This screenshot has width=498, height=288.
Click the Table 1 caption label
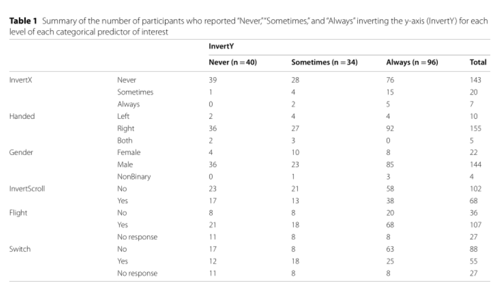pos(23,21)
